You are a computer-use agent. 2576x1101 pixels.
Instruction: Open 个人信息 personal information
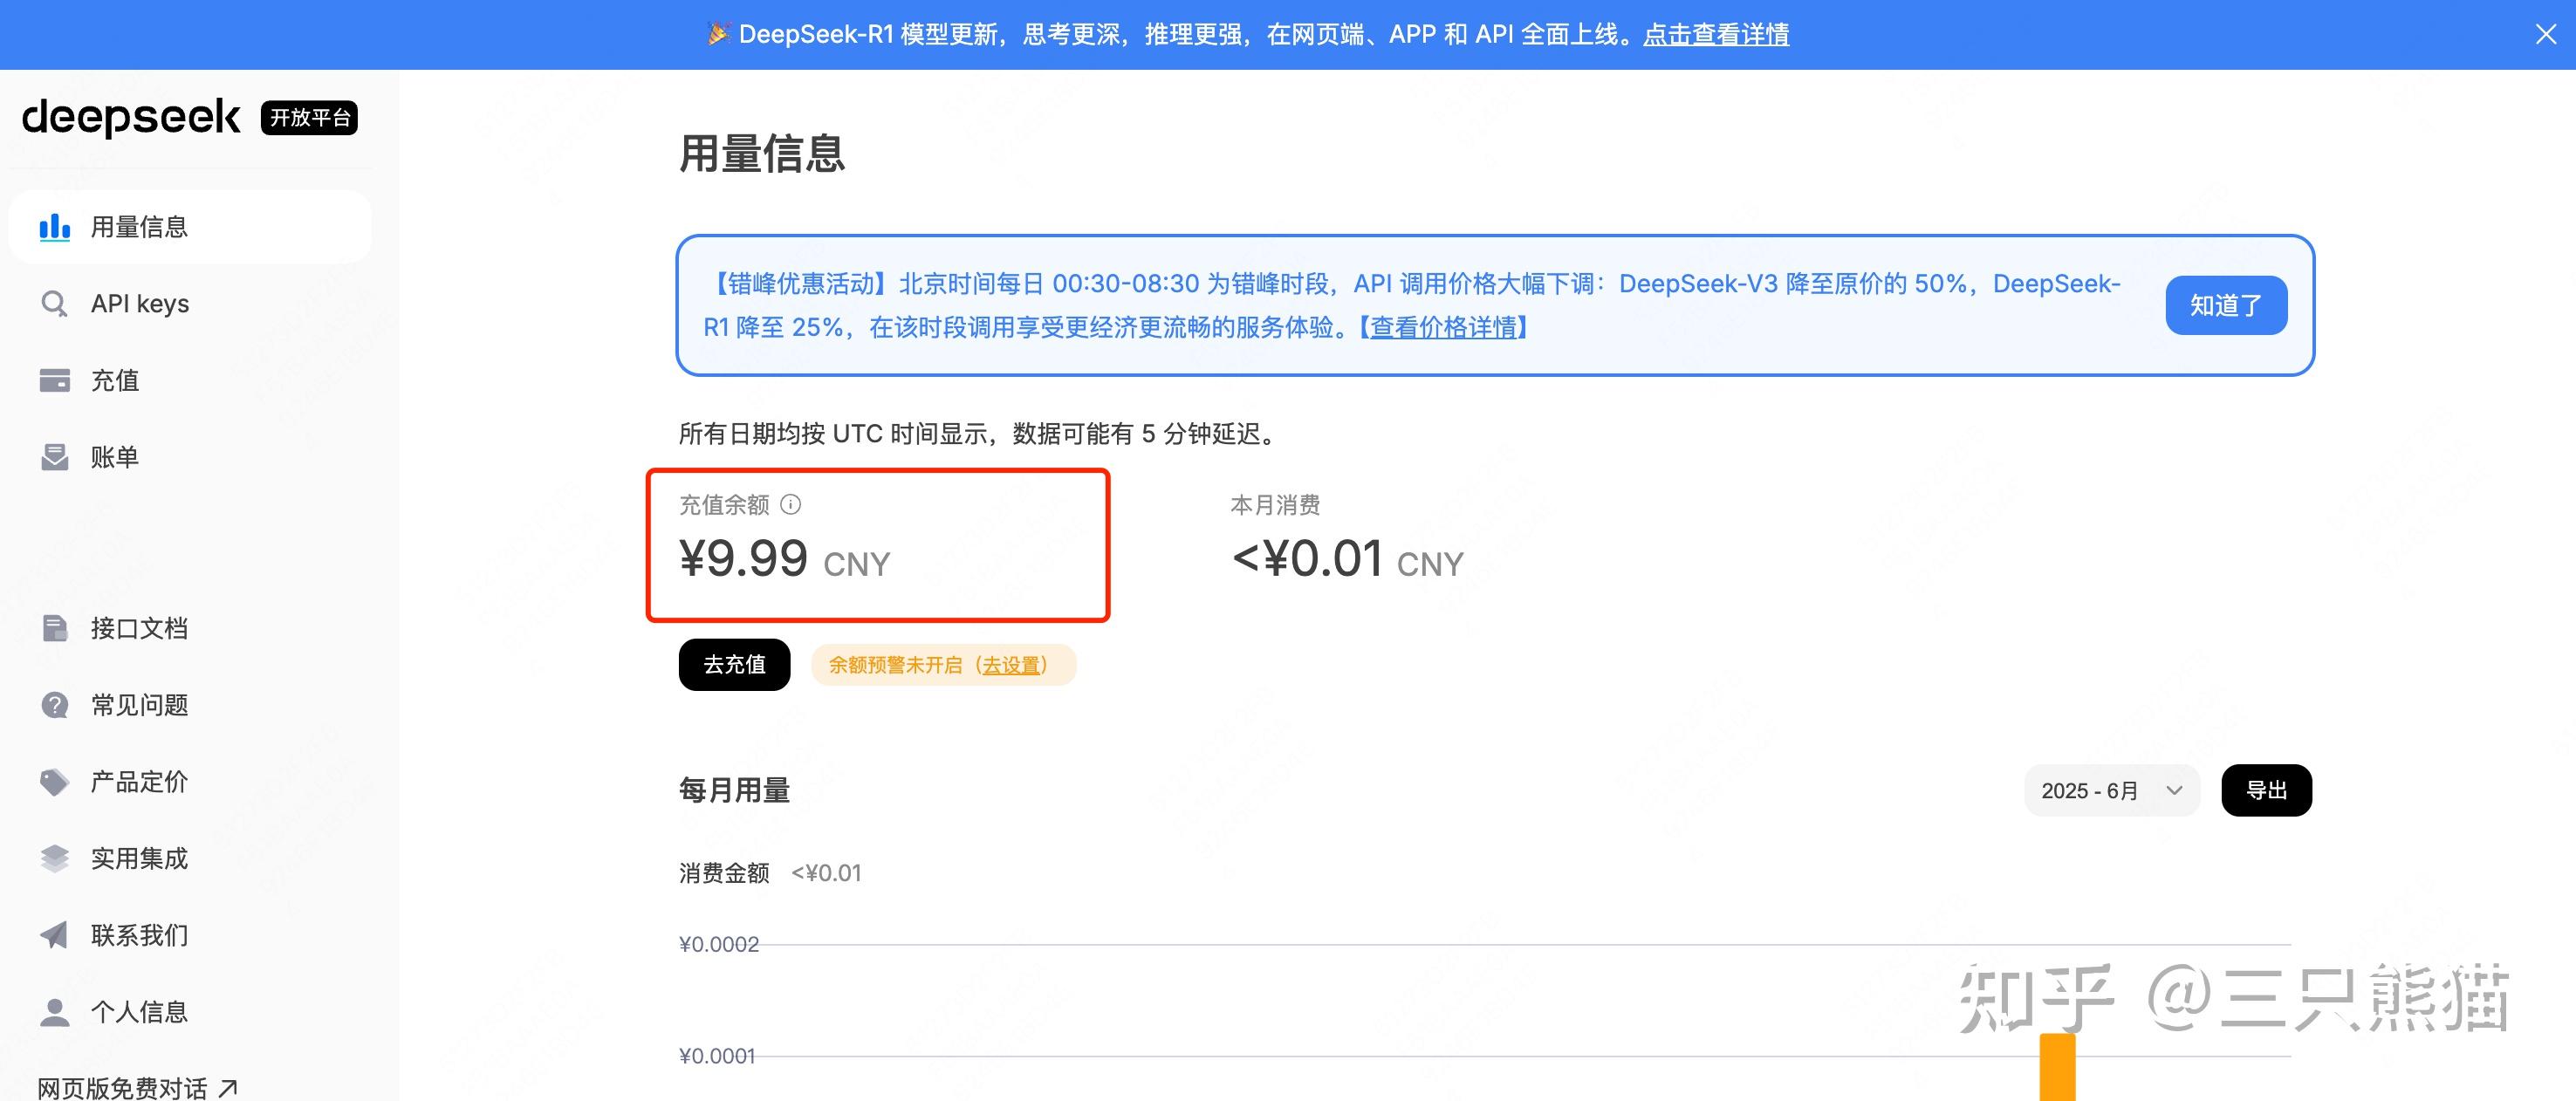point(137,1012)
